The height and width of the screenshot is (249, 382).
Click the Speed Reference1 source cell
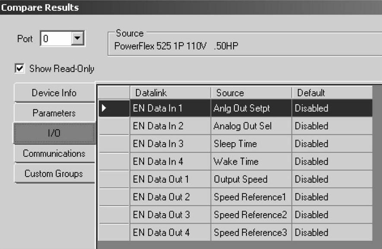(x=251, y=197)
